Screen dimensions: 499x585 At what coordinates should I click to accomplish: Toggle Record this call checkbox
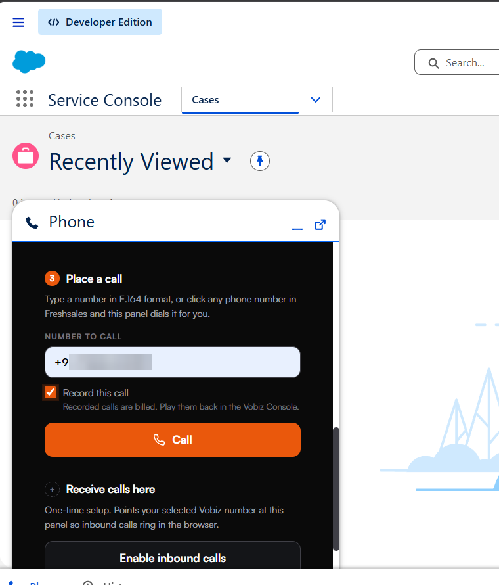click(x=51, y=392)
